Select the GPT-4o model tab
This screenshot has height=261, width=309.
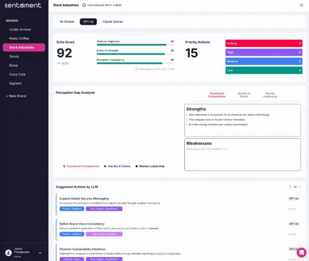coord(88,22)
